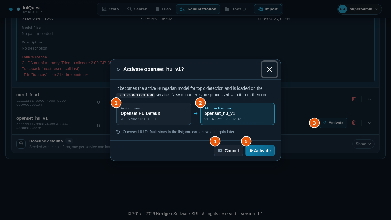Image resolution: width=391 pixels, height=220 pixels.
Task: Click the Baseline defaults count badge 20
Action: tap(69, 141)
